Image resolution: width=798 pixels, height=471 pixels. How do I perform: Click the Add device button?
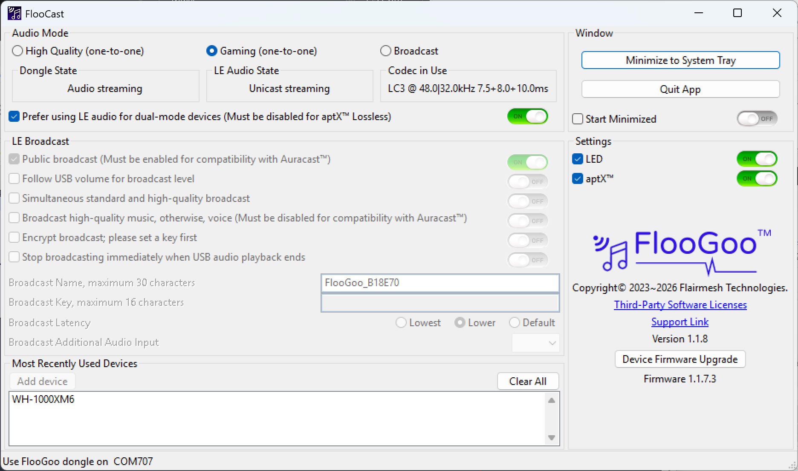(x=42, y=381)
